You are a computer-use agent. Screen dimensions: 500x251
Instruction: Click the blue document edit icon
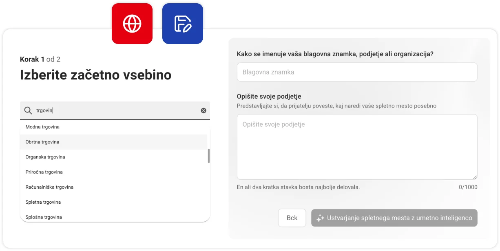(183, 24)
